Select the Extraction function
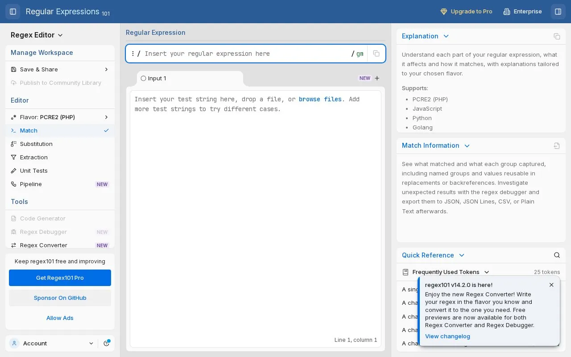Image resolution: width=571 pixels, height=357 pixels. pos(60,157)
